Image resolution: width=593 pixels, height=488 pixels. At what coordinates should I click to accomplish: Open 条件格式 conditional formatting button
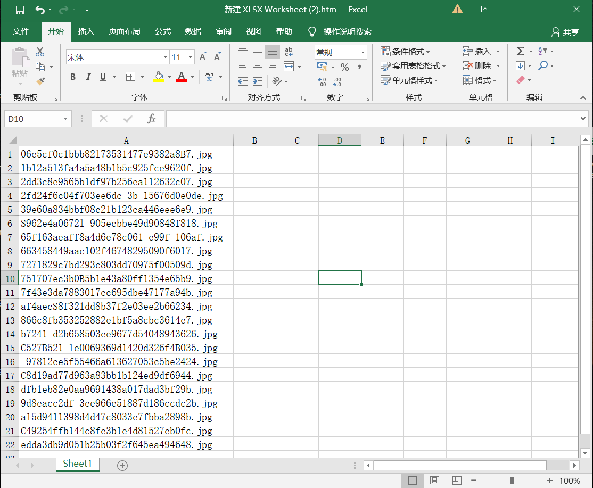(405, 52)
